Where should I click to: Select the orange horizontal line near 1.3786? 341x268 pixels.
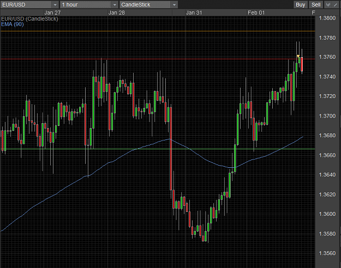click(158, 31)
